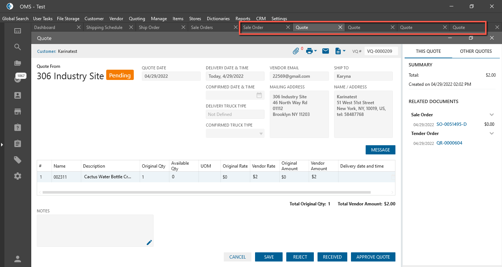Click the printer icon in the quote toolbar

tap(309, 51)
